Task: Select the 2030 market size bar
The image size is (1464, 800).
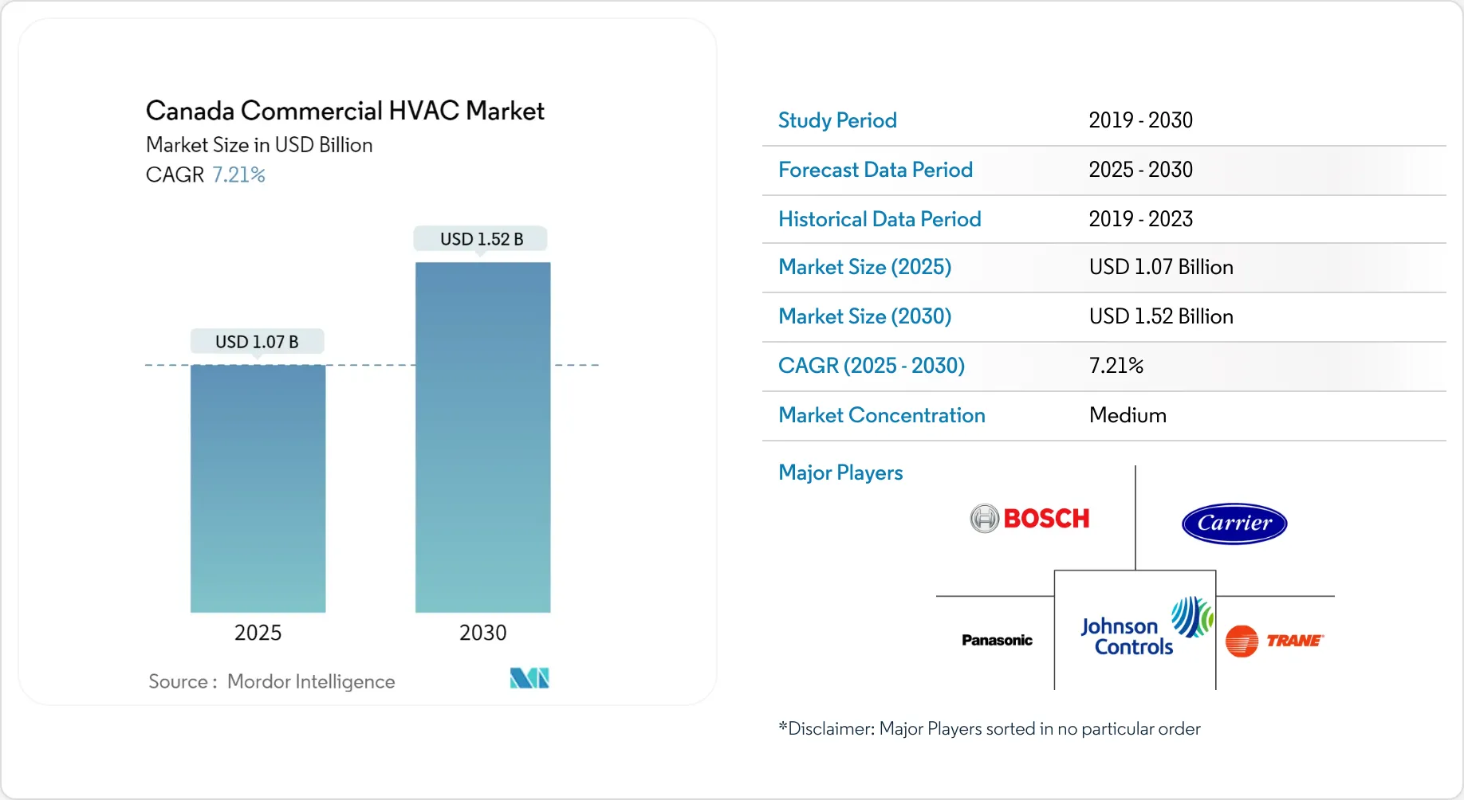Action: tap(482, 437)
